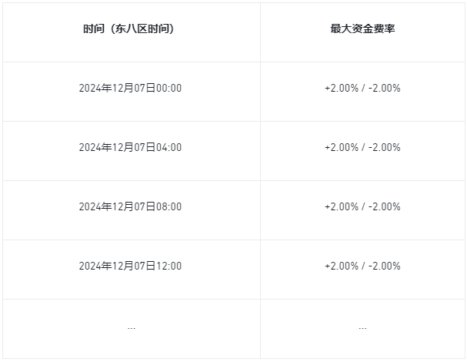Click the 2024年12月07日 date before 04:00
The width and height of the screenshot is (467, 362).
117,147
